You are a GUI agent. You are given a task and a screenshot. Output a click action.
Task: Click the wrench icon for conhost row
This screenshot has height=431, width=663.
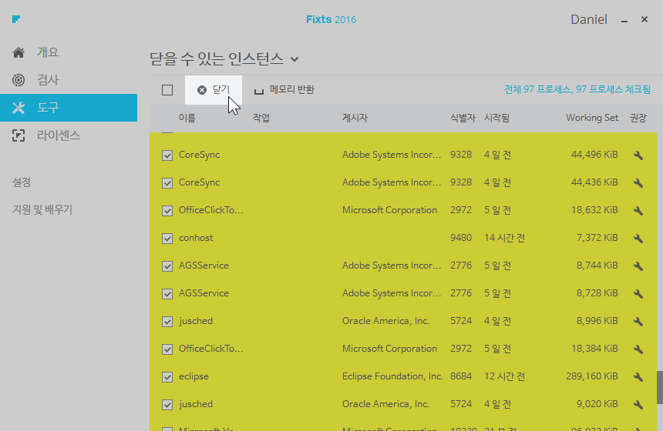pyautogui.click(x=638, y=238)
